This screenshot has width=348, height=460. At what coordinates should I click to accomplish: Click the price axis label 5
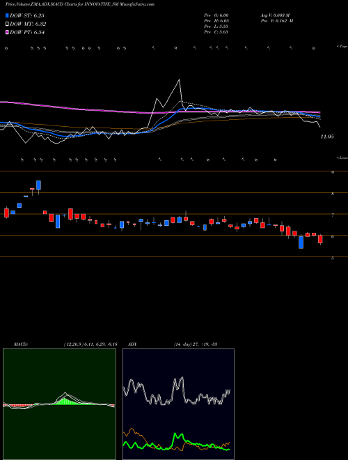(x=333, y=258)
